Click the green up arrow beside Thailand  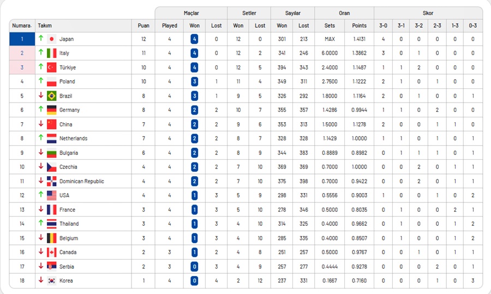click(41, 223)
